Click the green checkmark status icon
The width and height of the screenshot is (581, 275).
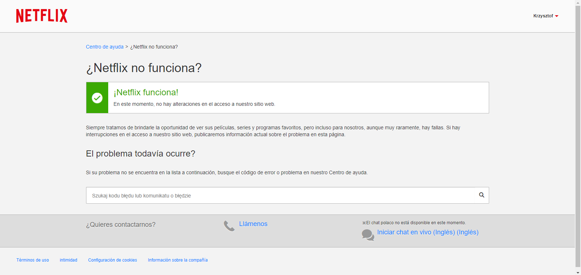point(97,98)
